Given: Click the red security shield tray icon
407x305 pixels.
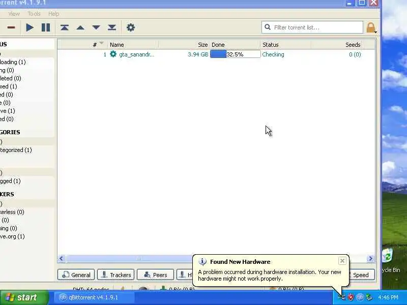Looking at the screenshot, I should point(351,297).
